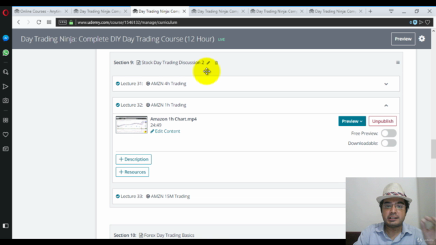The height and width of the screenshot is (245, 436).
Task: Add a Description to Lecture 32
Action: [x=134, y=159]
